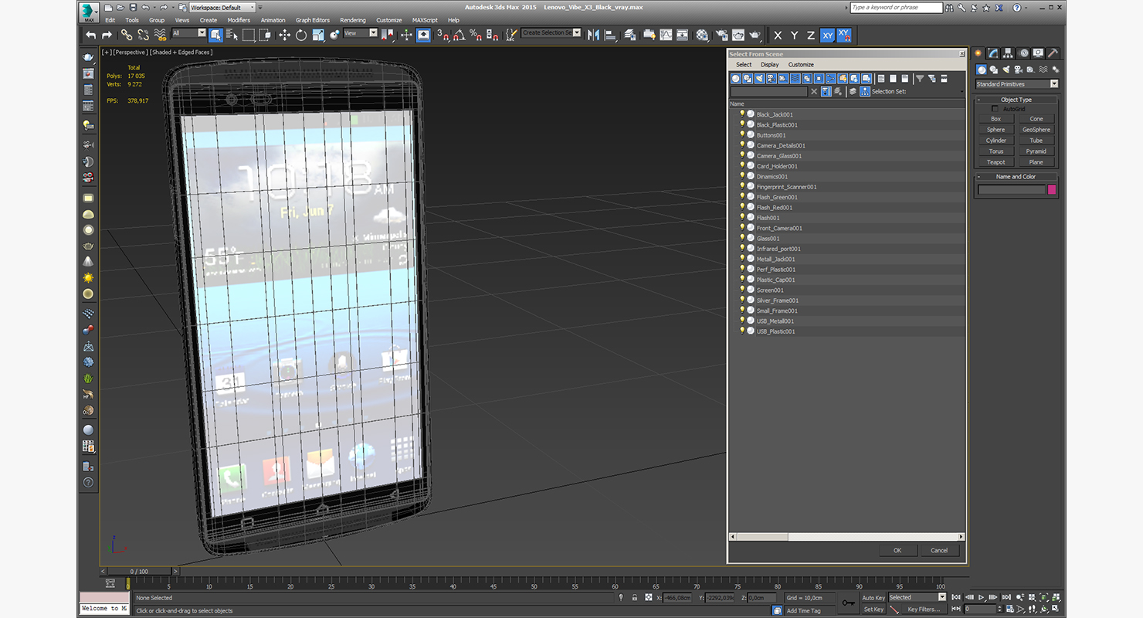
Task: Switch to the Utilities hammer tab
Action: pyautogui.click(x=1053, y=53)
